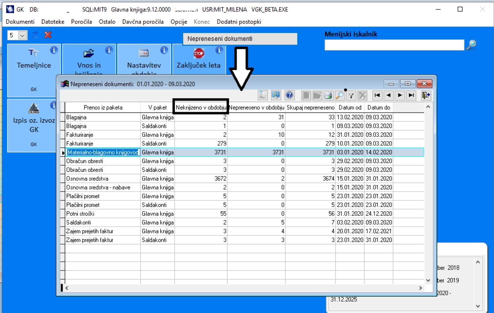Click down arrow of table vertical scrollbar
The width and height of the screenshot is (494, 313).
(429, 280)
